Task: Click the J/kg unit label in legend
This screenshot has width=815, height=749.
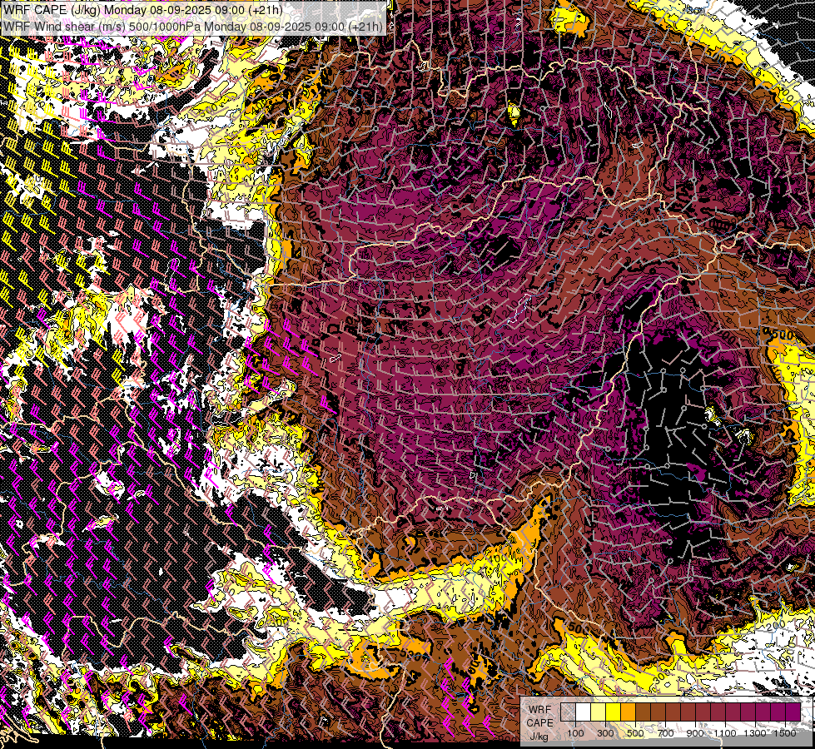Action: (x=539, y=737)
